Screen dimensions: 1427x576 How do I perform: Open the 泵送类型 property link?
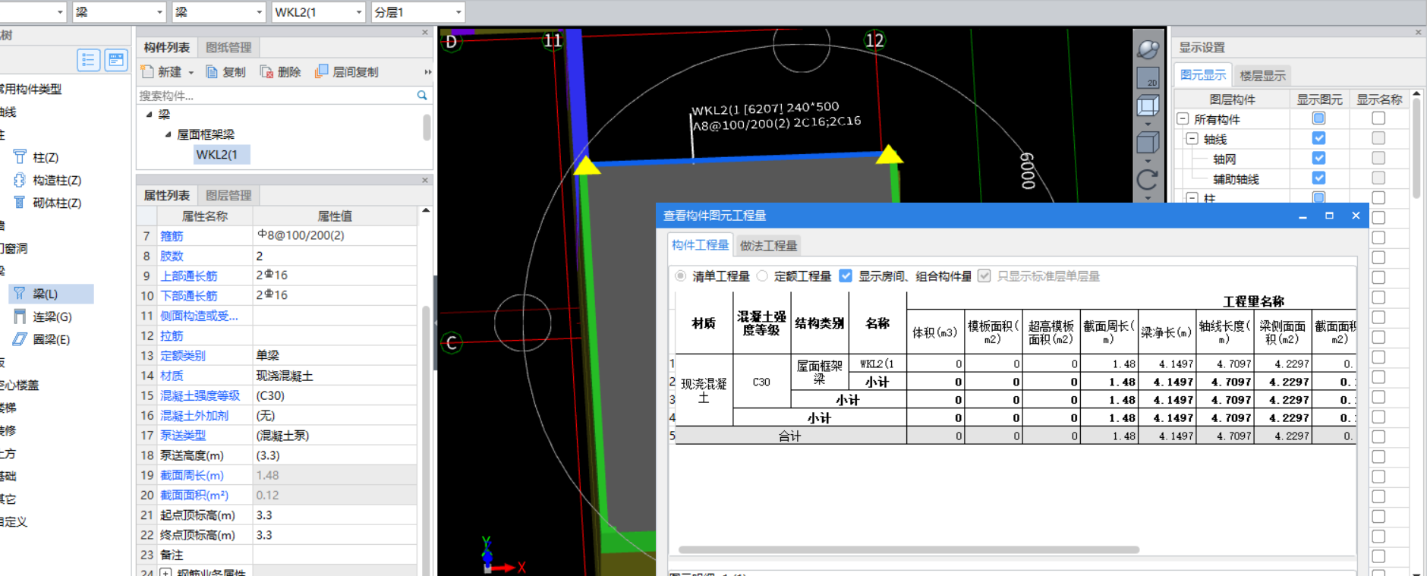point(183,435)
